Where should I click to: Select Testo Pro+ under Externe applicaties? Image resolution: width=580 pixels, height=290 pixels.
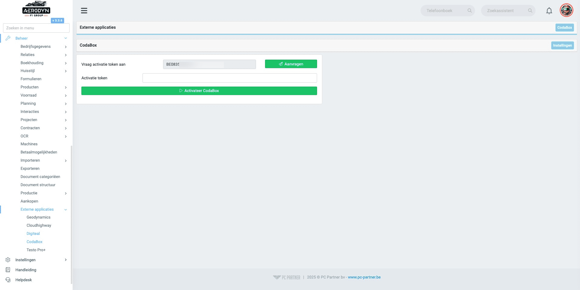36,250
